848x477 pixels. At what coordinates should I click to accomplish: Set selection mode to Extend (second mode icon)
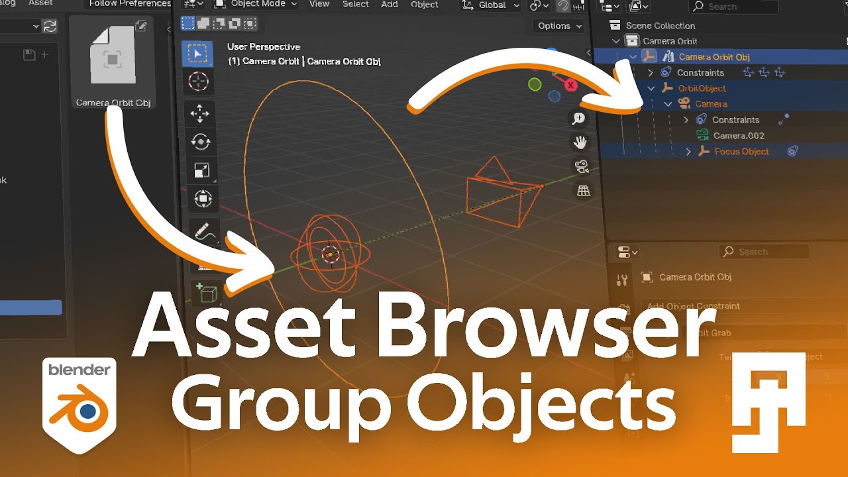[x=203, y=23]
